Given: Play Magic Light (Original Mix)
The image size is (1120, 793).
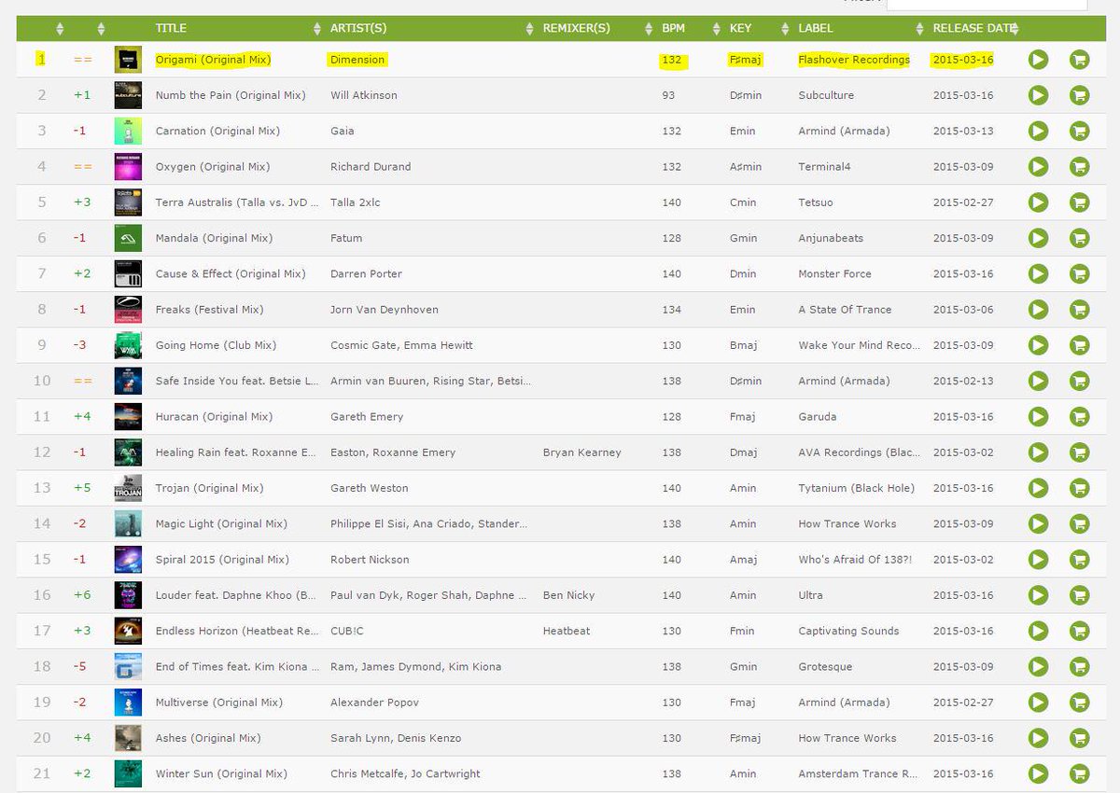Looking at the screenshot, I should coord(1038,523).
